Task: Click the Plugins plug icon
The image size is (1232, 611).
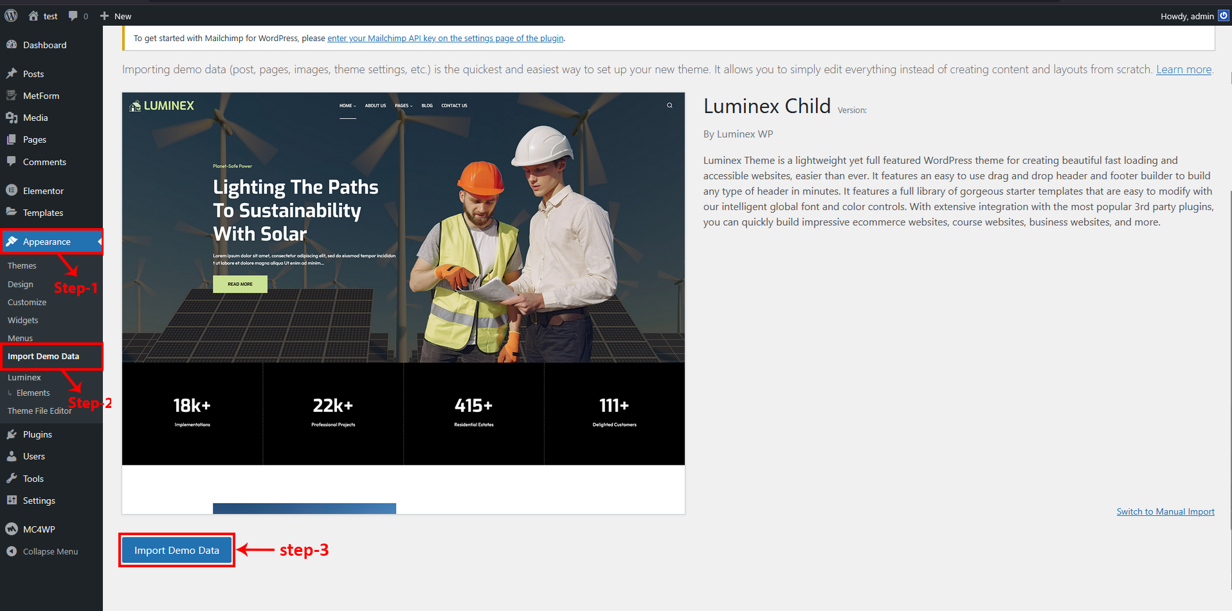Action: 12,434
